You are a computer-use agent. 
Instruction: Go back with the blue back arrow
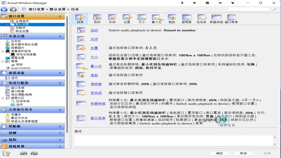coord(4,9)
